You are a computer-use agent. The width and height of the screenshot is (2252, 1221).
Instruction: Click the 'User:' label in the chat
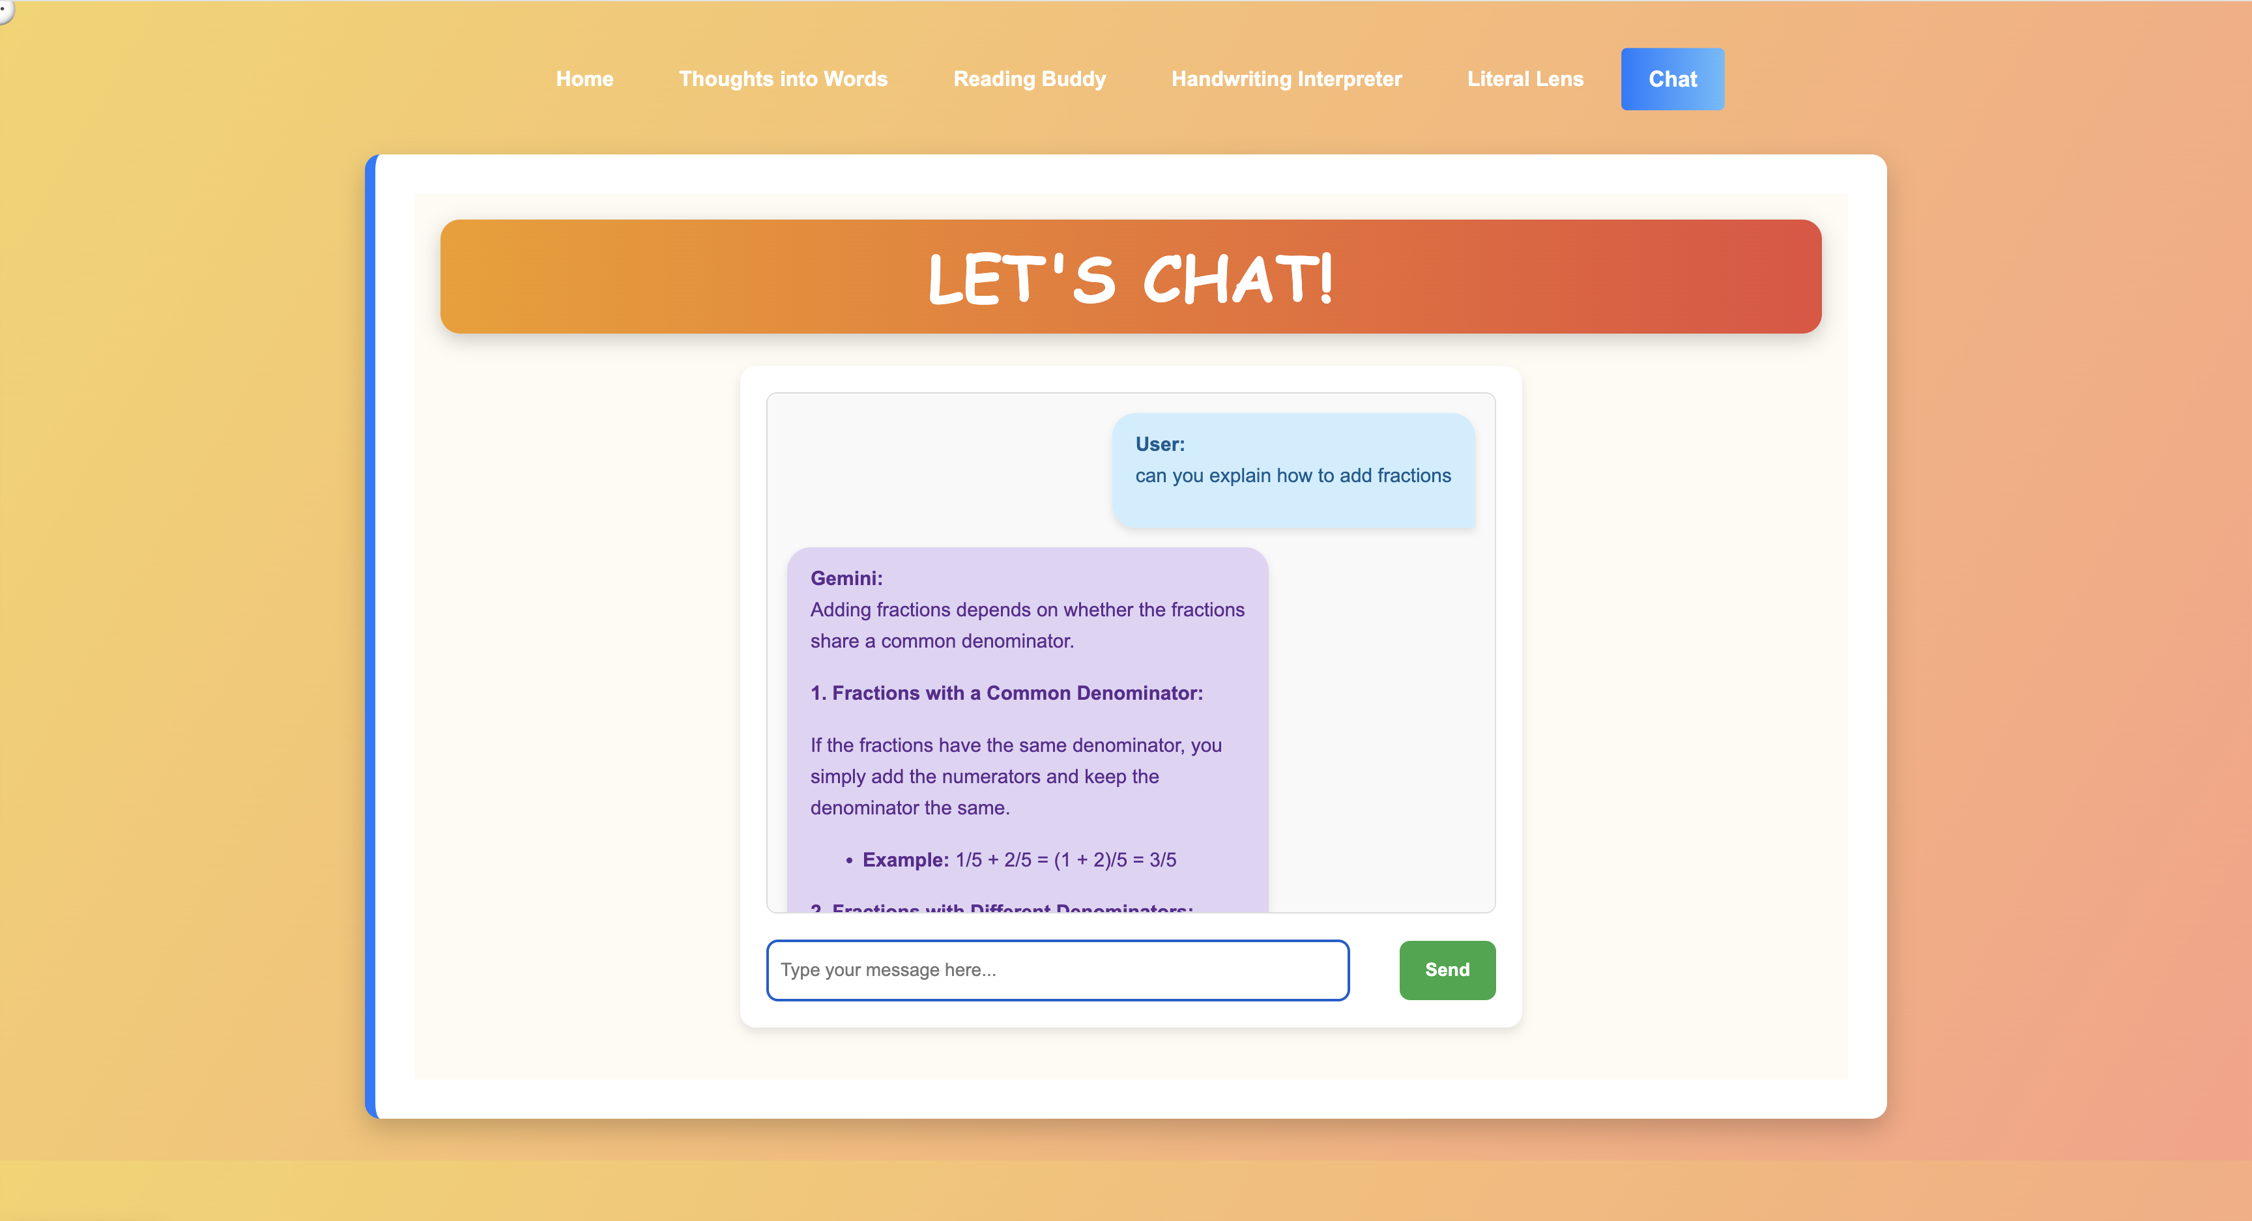tap(1159, 444)
